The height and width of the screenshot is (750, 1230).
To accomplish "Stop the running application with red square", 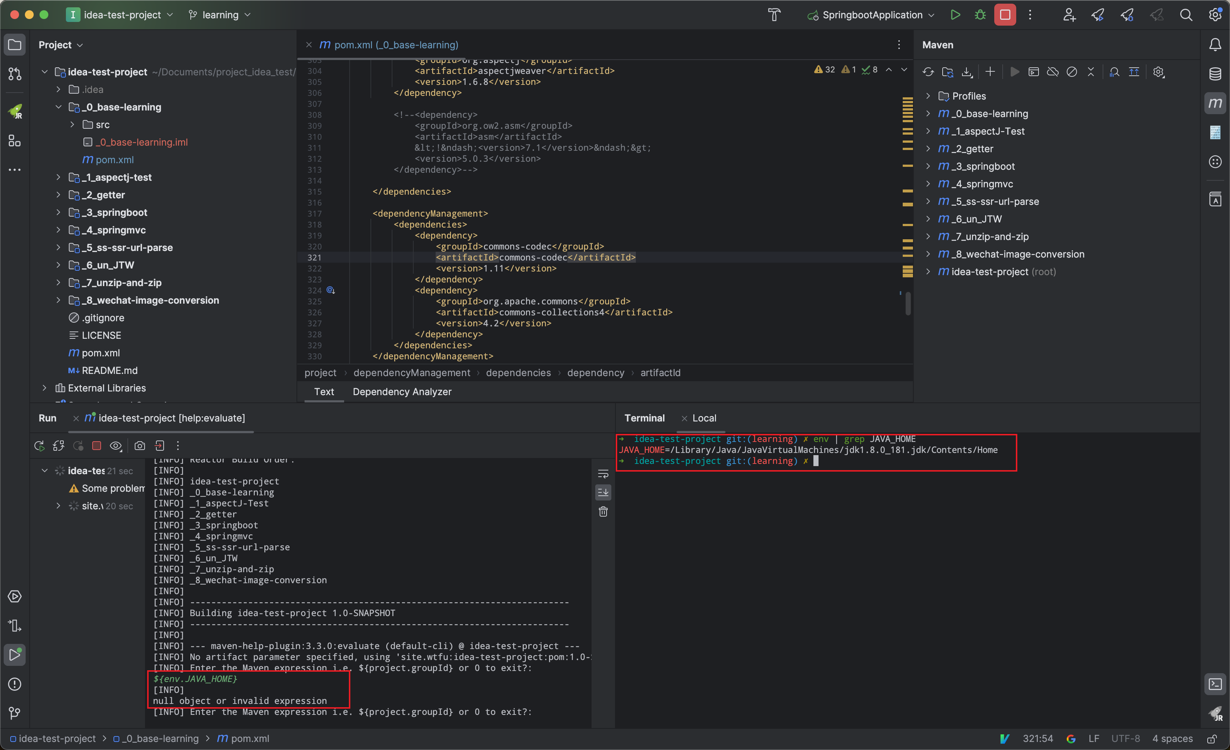I will pyautogui.click(x=1004, y=15).
